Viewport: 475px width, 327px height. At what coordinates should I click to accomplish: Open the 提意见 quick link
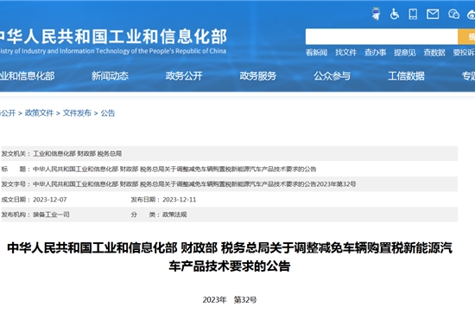coord(404,53)
